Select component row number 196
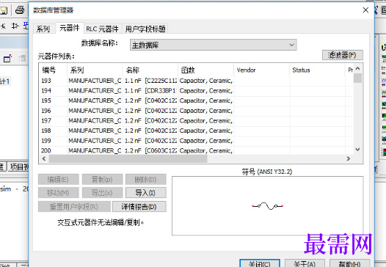The image size is (386, 267). tap(196, 111)
